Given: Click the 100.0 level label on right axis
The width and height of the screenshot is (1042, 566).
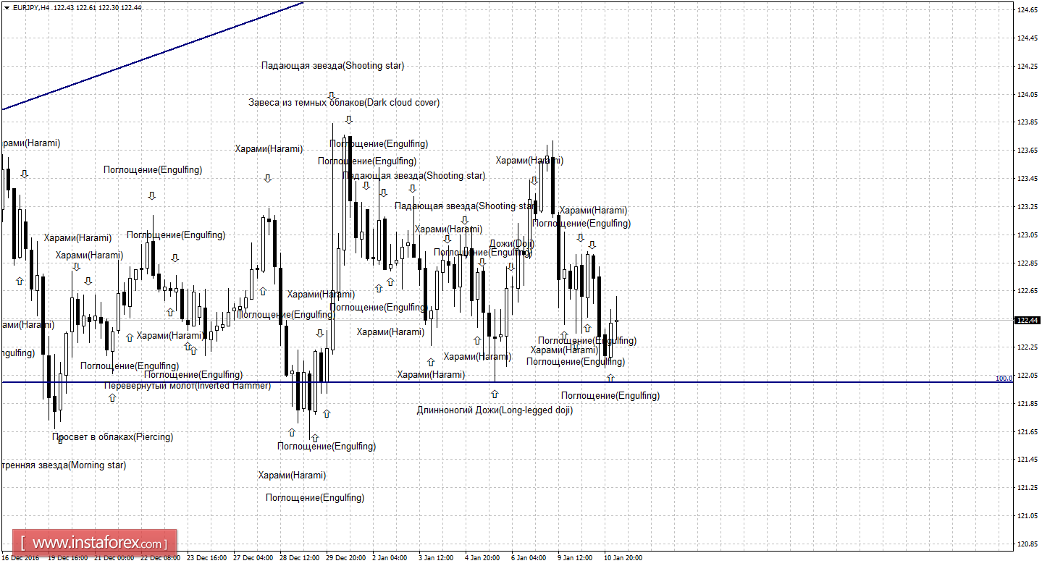Looking at the screenshot, I should coord(1003,378).
